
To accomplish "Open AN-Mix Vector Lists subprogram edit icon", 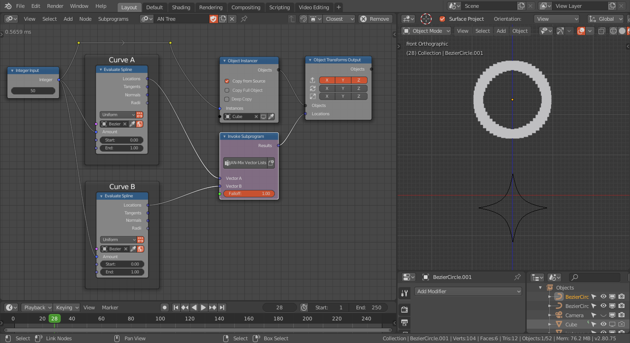I will coord(271,163).
